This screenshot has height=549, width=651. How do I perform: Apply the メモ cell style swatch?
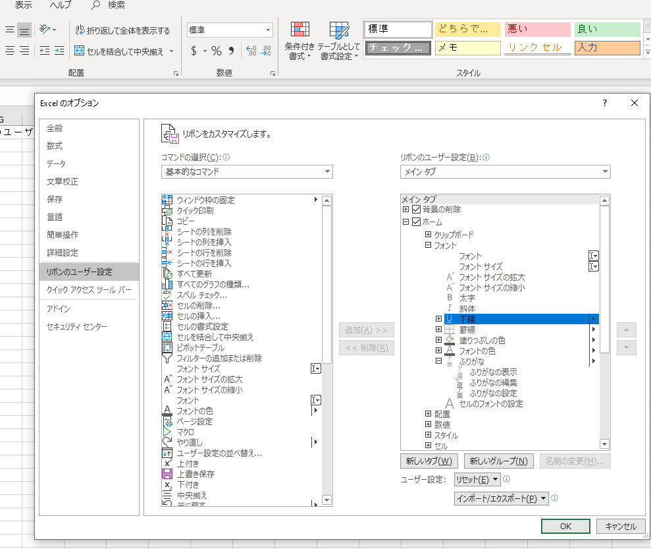click(468, 48)
